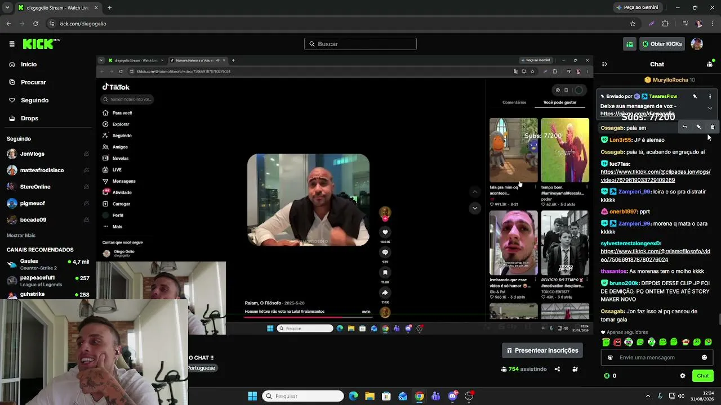
Task: Open the luc71as TikTok link in chat
Action: point(655,176)
